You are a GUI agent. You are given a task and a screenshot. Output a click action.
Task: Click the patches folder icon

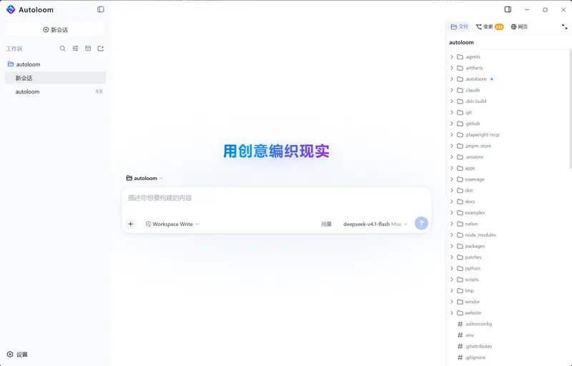click(x=460, y=257)
